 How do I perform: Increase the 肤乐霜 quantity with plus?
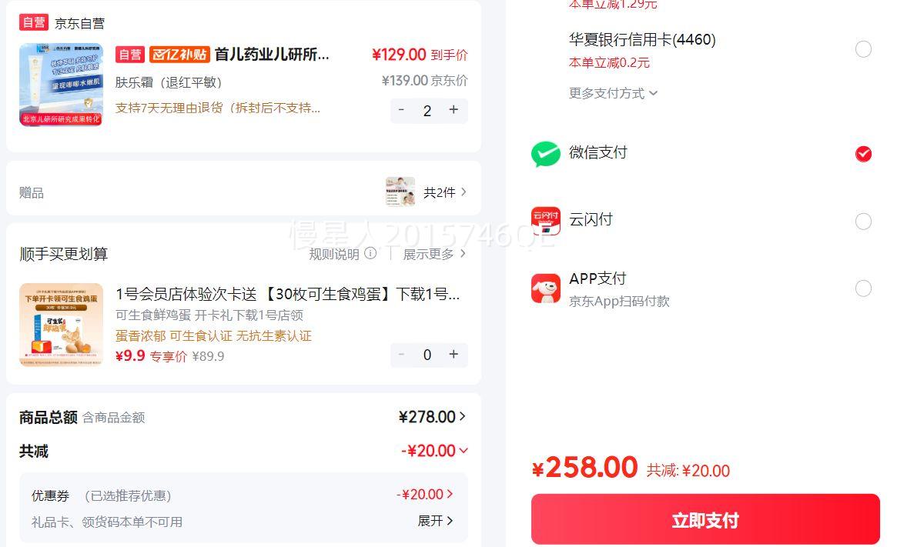click(x=454, y=110)
